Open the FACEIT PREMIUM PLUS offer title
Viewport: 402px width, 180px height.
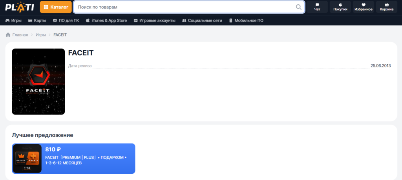(86, 160)
